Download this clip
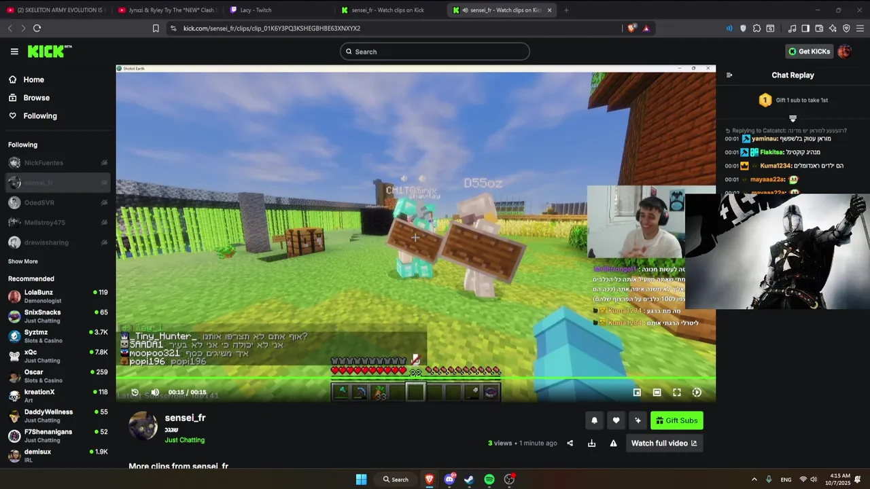 (x=591, y=443)
